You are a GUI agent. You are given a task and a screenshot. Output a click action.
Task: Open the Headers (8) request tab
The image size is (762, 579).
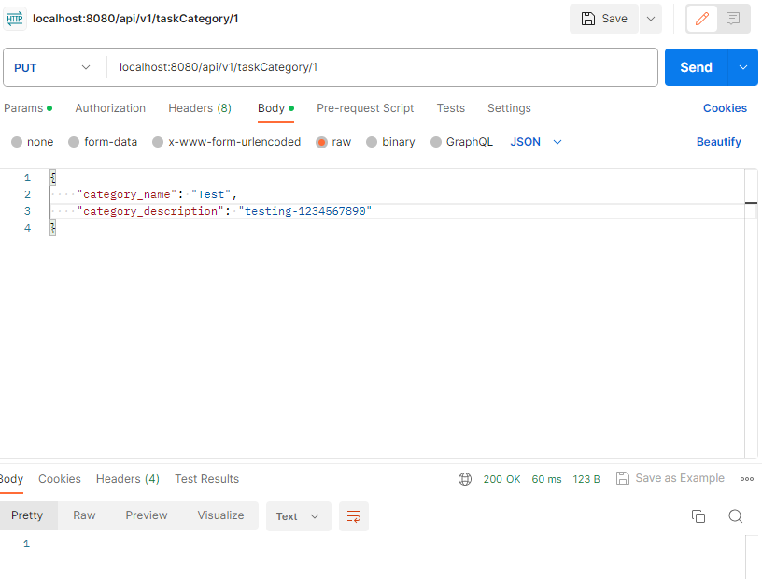[200, 108]
